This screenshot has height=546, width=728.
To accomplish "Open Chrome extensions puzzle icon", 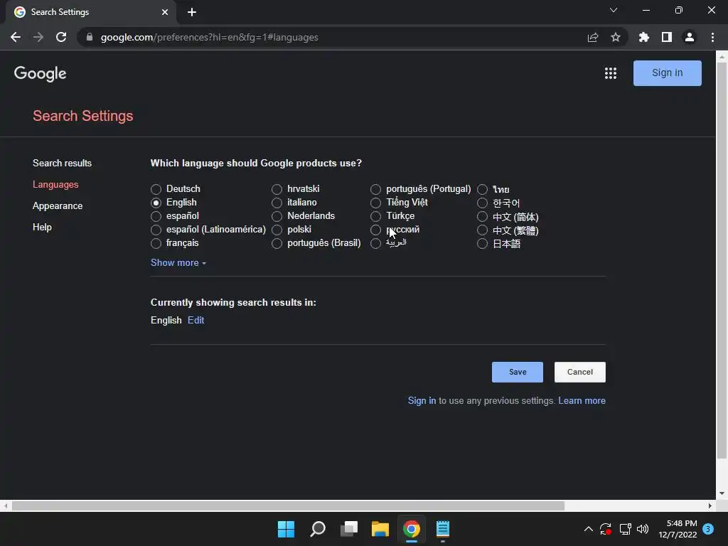I will (x=644, y=37).
